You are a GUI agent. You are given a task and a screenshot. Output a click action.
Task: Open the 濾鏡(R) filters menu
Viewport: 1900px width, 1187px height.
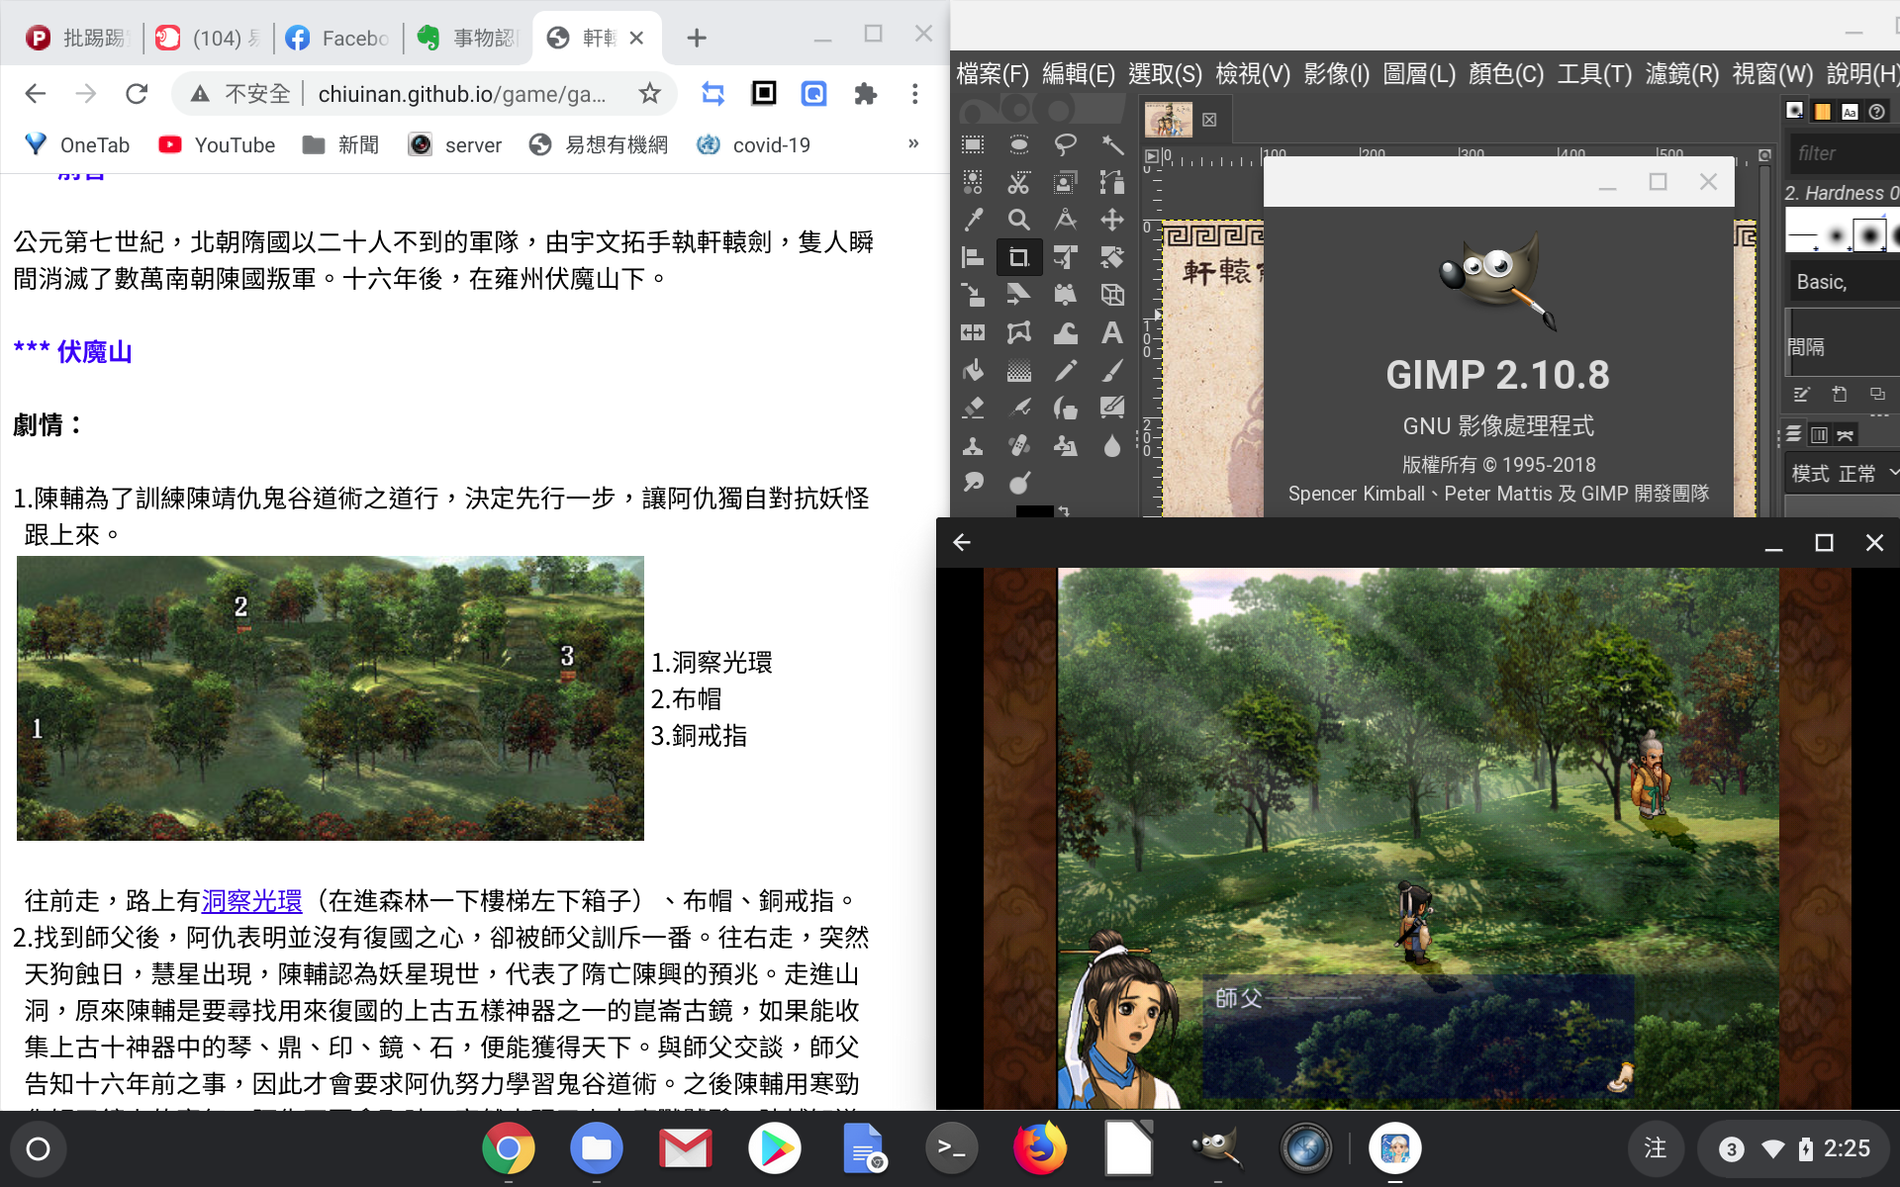click(x=1681, y=74)
